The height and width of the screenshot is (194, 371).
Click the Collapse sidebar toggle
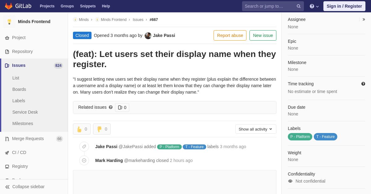pyautogui.click(x=25, y=187)
